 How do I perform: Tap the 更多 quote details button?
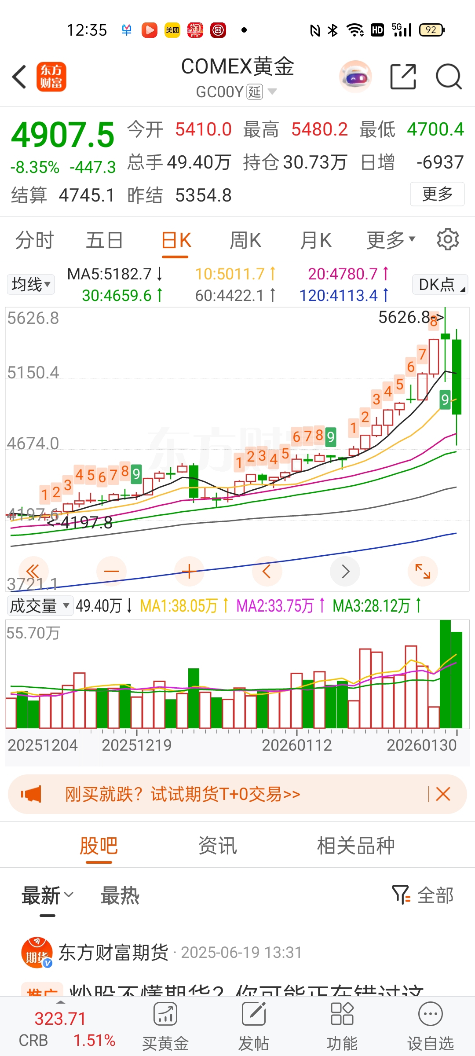[437, 194]
